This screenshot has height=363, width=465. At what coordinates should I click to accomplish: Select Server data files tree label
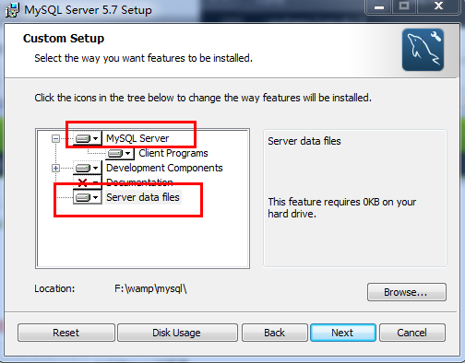pyautogui.click(x=143, y=197)
